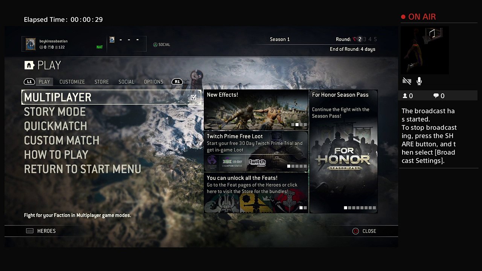Select Story Mode
Viewport: 482px width, 271px height.
pyautogui.click(x=55, y=112)
